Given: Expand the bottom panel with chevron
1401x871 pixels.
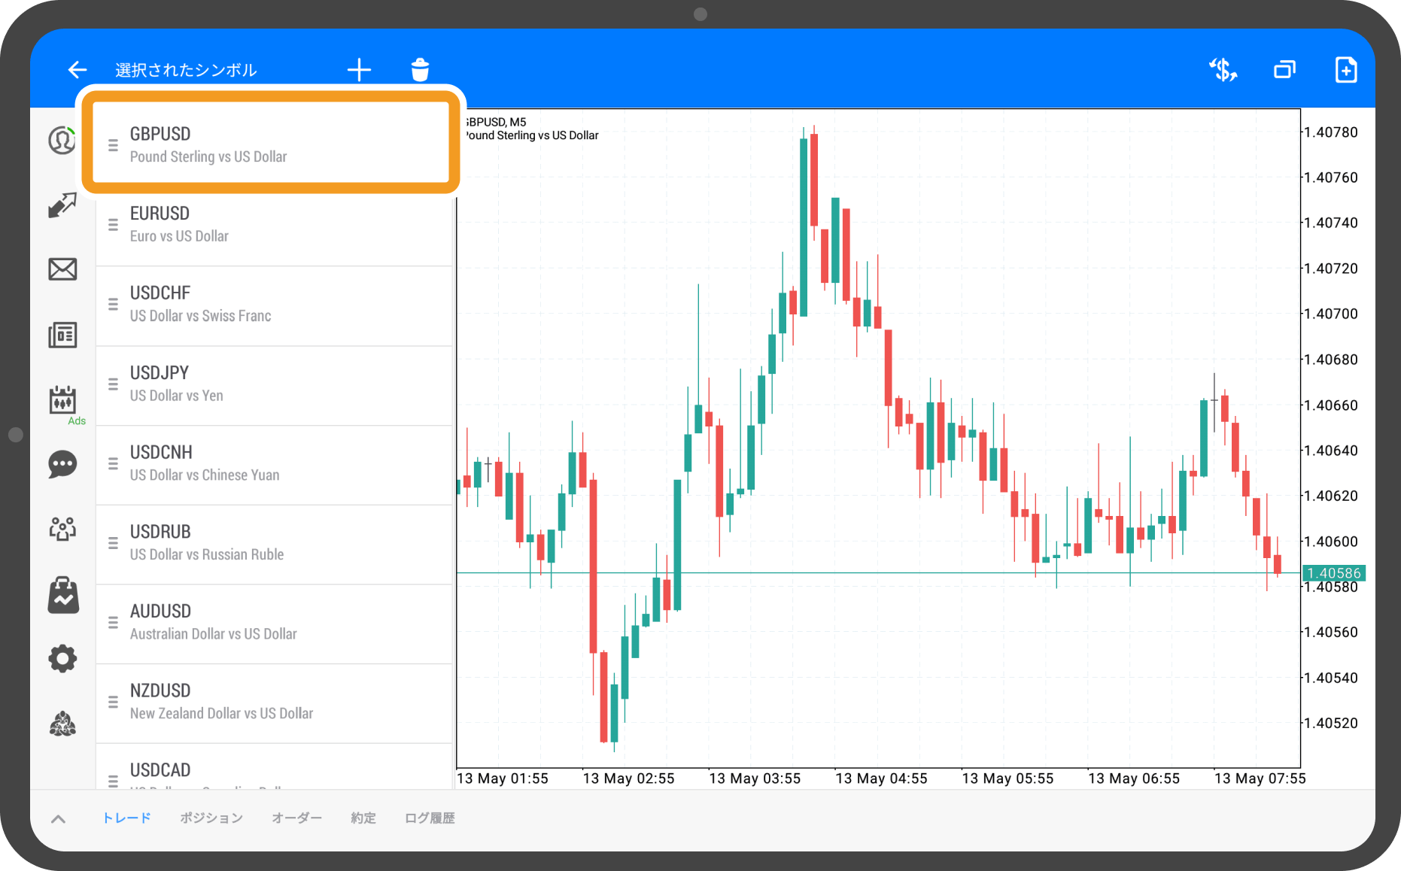Looking at the screenshot, I should click(58, 819).
